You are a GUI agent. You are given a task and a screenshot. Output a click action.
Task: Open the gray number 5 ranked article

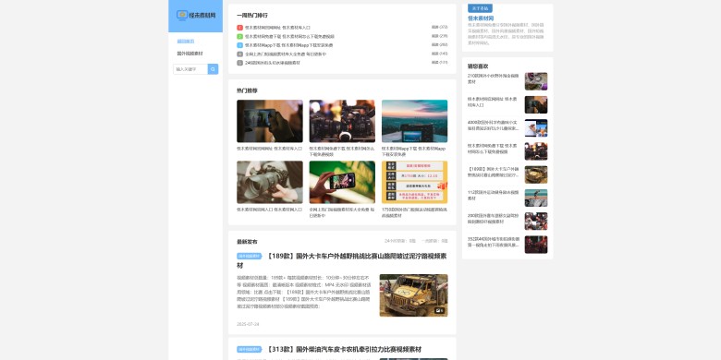[272, 63]
